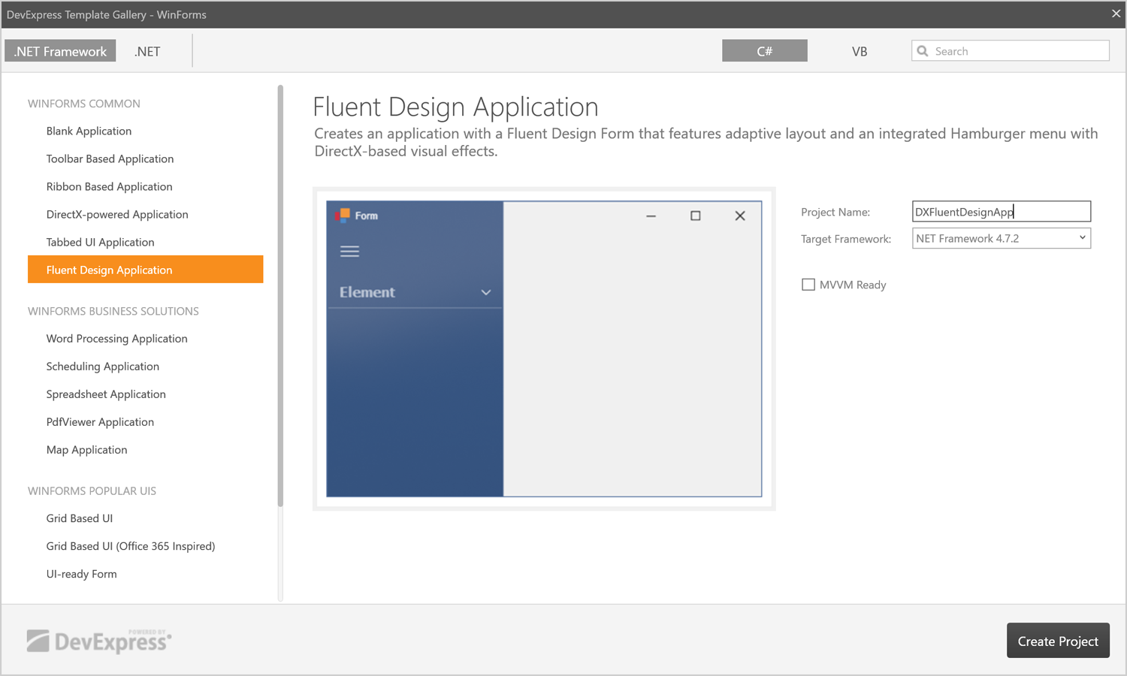Click the hamburger menu icon in preview
Viewport: 1127px width, 676px height.
[349, 252]
